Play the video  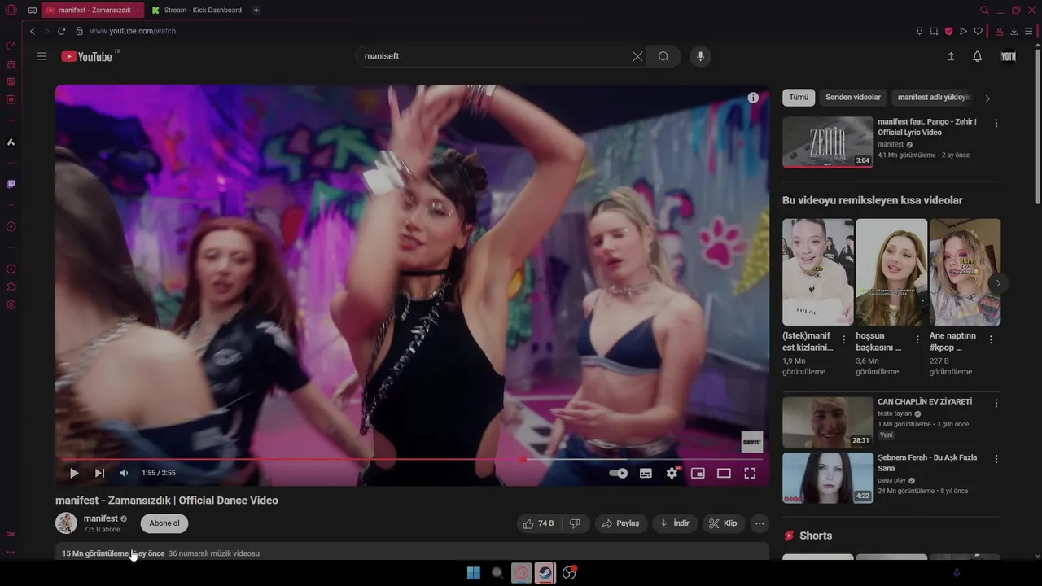tap(74, 473)
